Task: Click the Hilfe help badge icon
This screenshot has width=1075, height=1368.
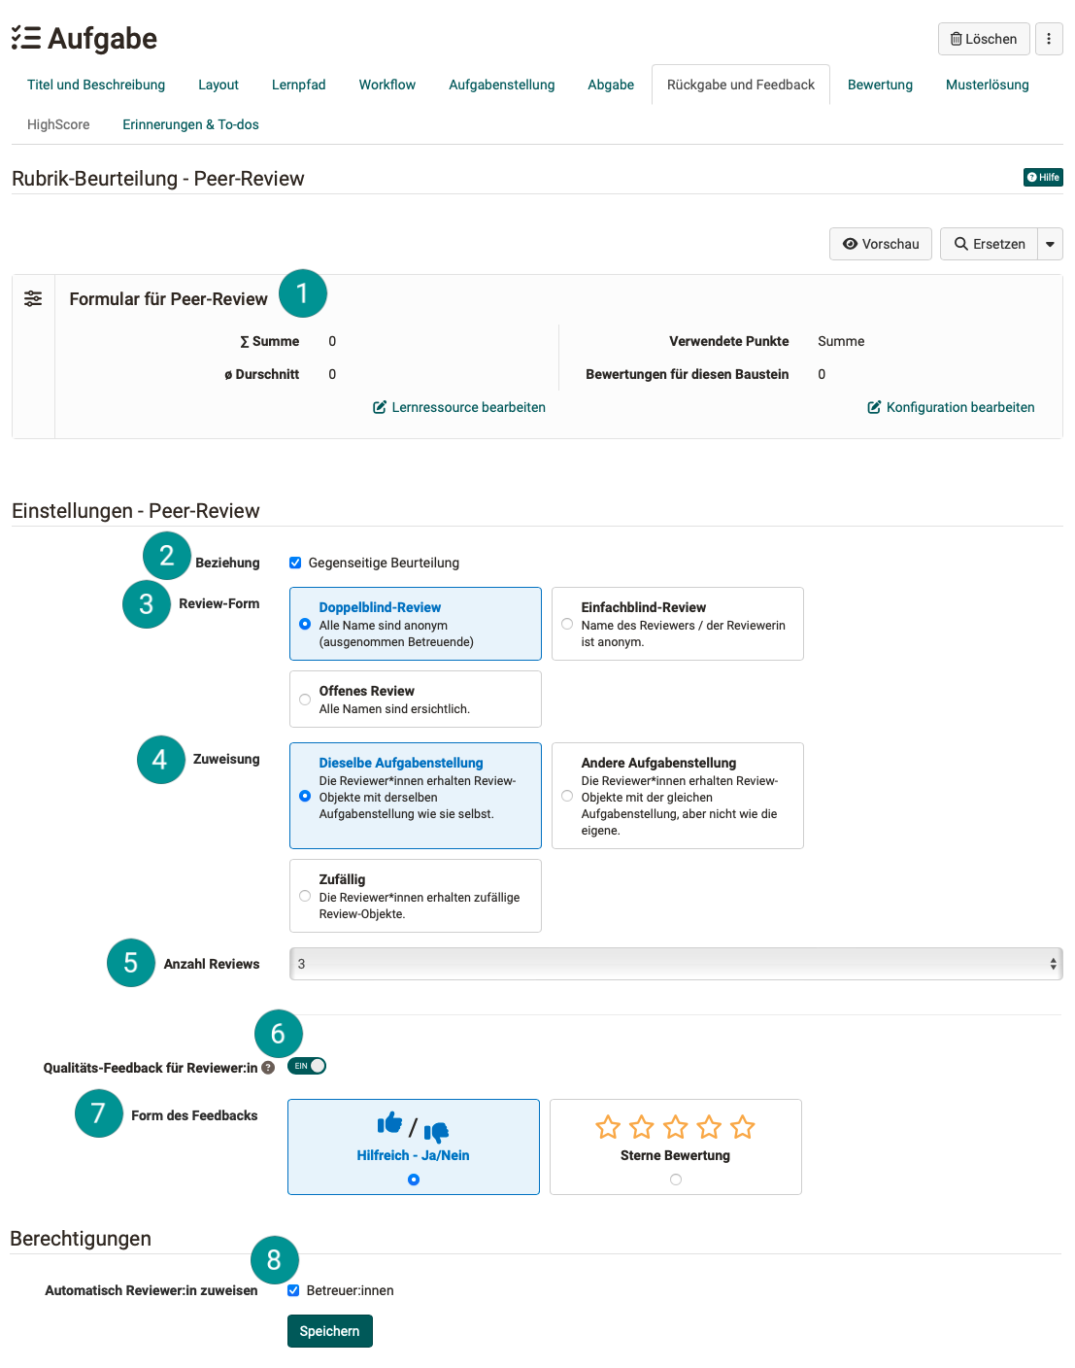Action: (x=1043, y=177)
